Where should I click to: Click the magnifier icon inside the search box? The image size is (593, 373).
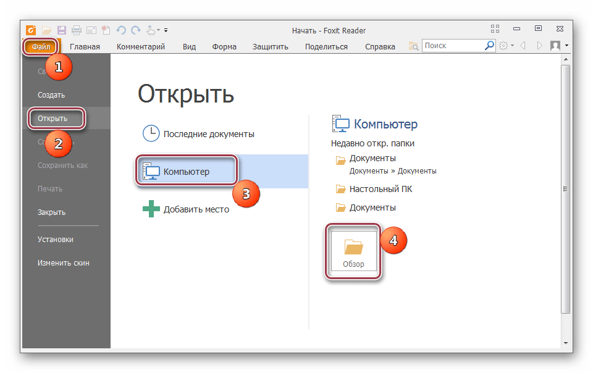(x=489, y=46)
